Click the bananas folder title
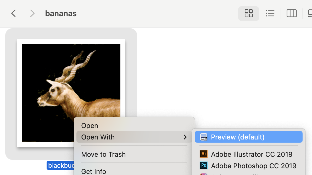Screen dimensions: 312x175 (60, 13)
